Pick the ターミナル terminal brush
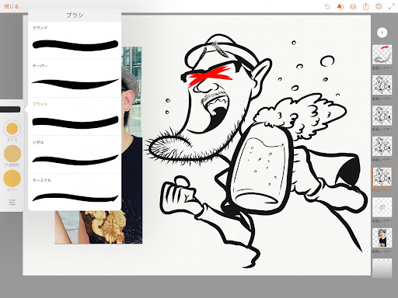Viewport: 398px width, 298px height. click(75, 192)
